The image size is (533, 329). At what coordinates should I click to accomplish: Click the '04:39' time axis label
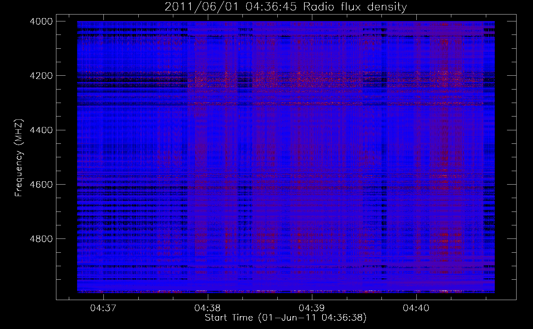tap(312, 308)
